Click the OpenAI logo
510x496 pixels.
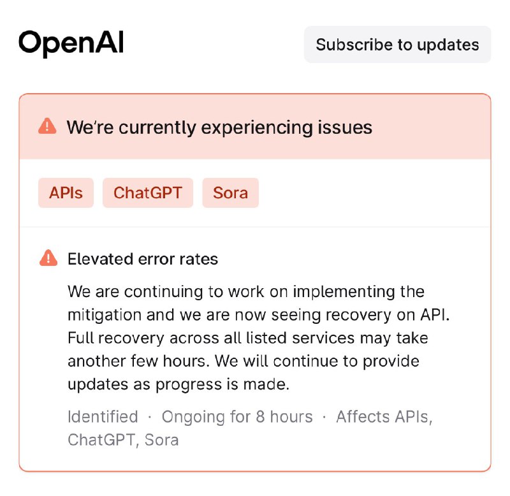[71, 44]
